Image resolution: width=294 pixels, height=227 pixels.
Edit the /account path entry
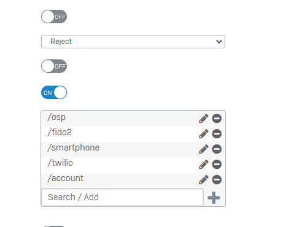pos(204,180)
